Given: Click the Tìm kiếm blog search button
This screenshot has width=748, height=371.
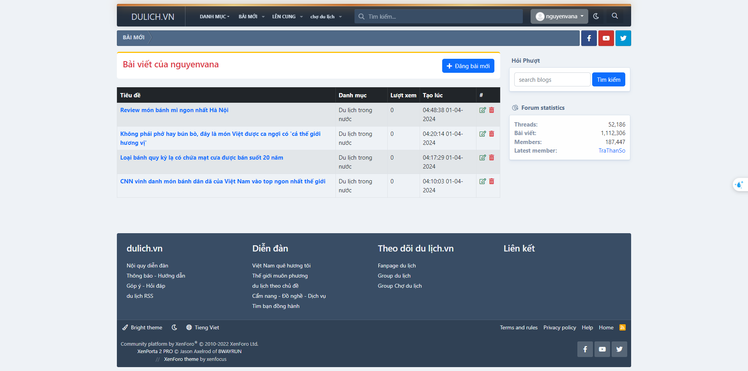Looking at the screenshot, I should coord(609,79).
